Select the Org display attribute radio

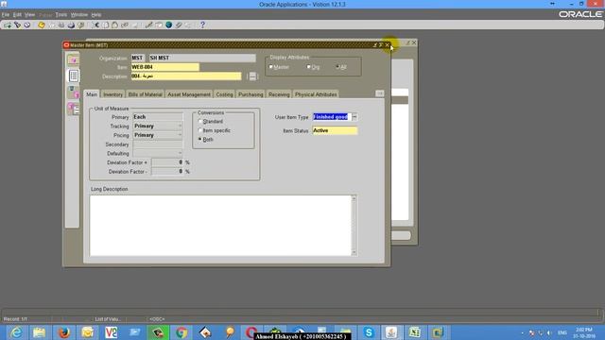tap(309, 67)
